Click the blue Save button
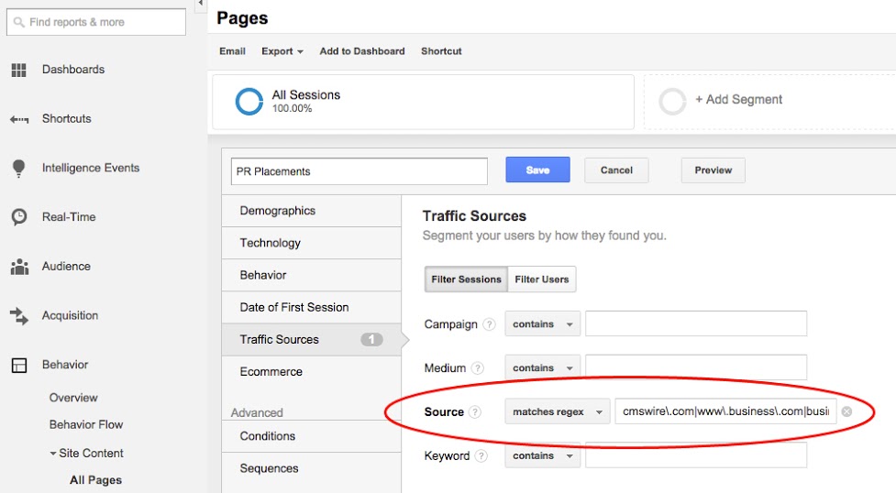The width and height of the screenshot is (896, 493). [537, 170]
